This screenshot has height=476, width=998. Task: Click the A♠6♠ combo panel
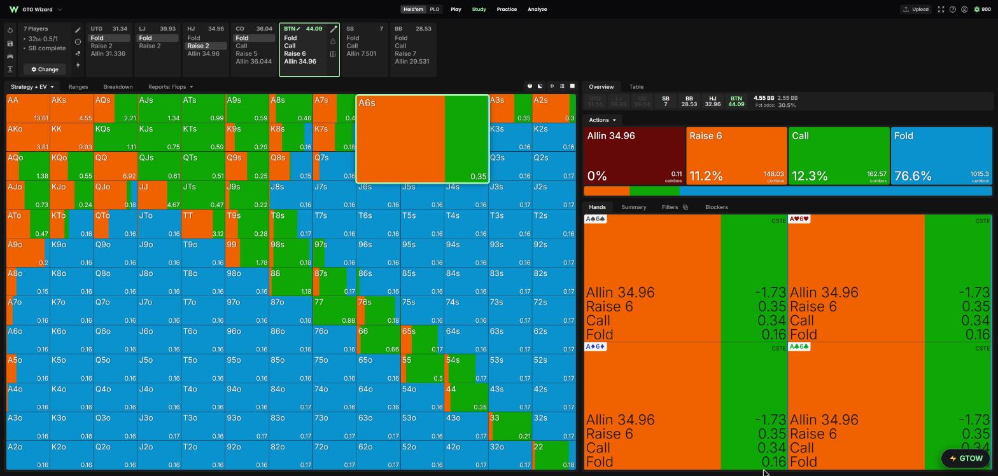(685, 278)
